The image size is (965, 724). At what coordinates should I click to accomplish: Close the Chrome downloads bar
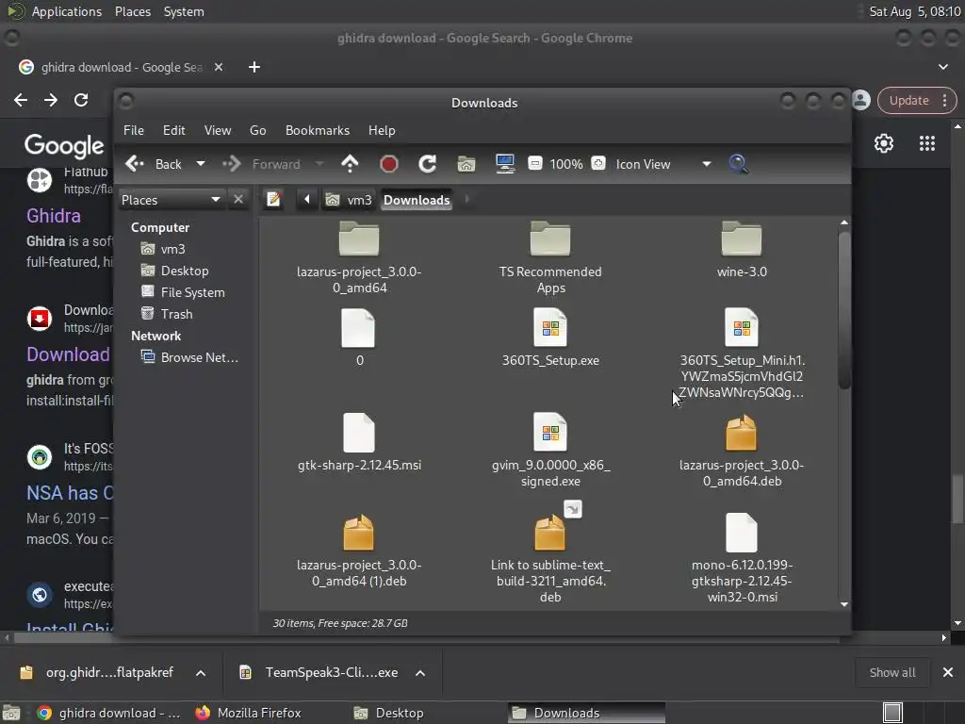pos(948,672)
